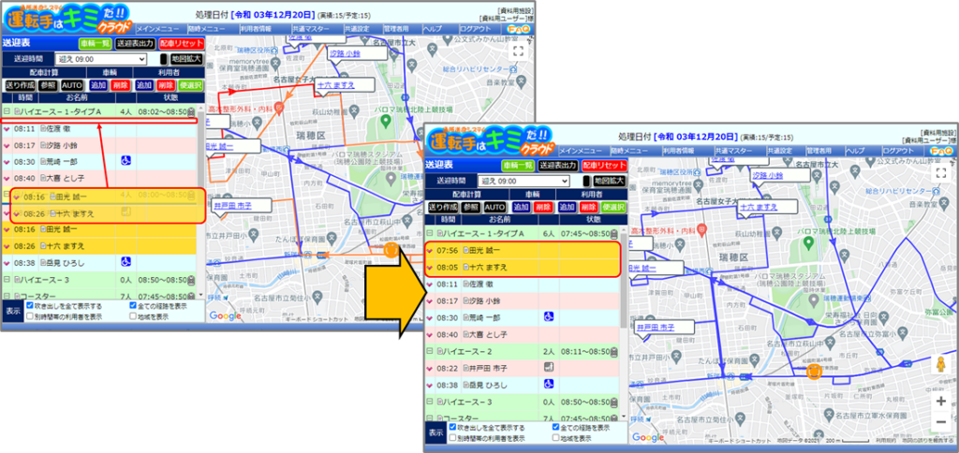Screen dimensions: 959x453
Task: Click wheelchair icon for 岳見 ひろし in back window
Action: (x=125, y=262)
